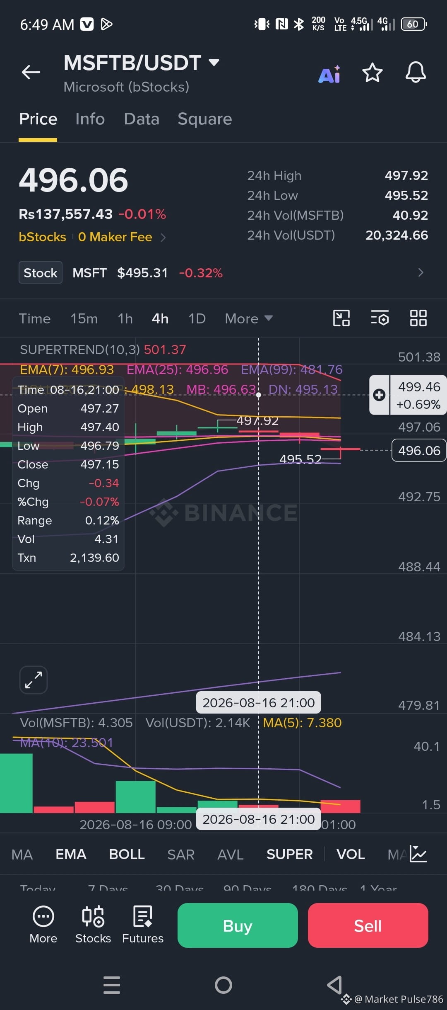Tap the red Sell button
Viewport: 447px width, 1010px height.
click(368, 925)
